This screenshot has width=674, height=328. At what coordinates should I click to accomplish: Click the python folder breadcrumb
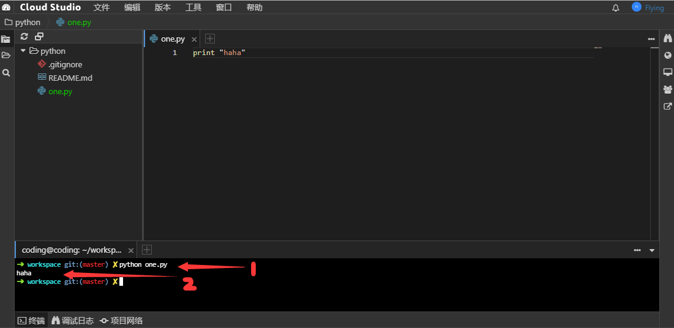pyautogui.click(x=23, y=23)
